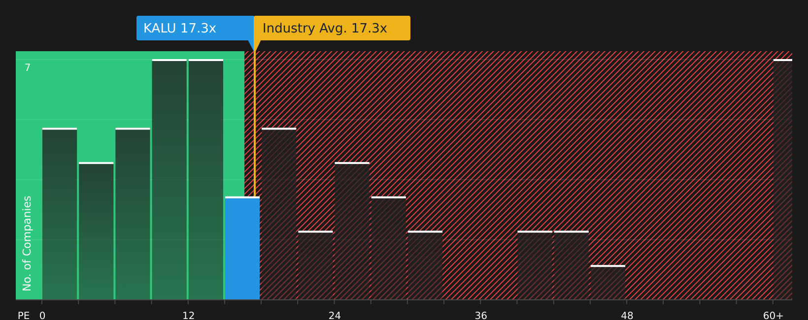Click the 'No. of Companies' axis label
808x320 pixels.
pos(27,243)
